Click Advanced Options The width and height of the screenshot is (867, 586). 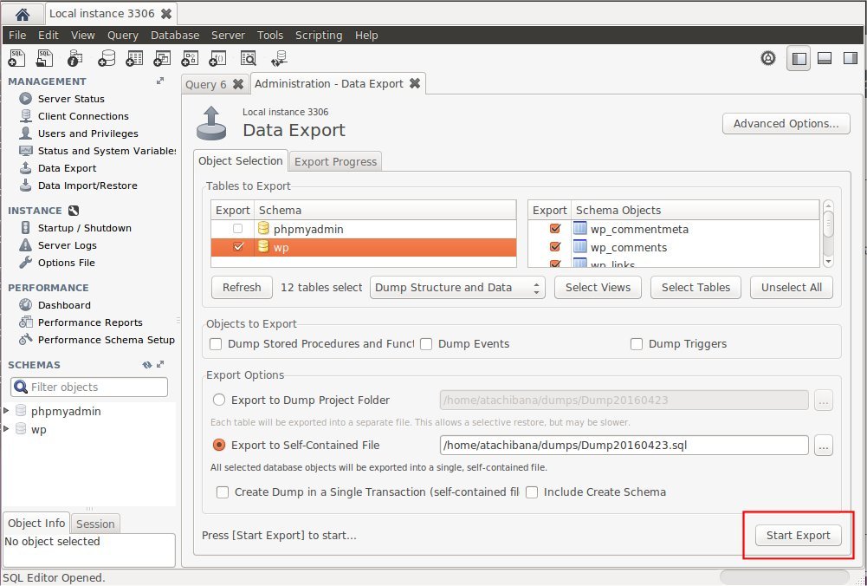click(785, 123)
